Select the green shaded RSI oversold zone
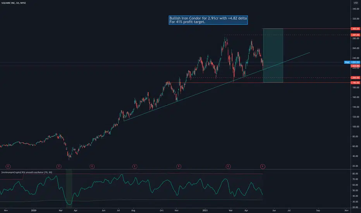The height and width of the screenshot is (213, 361). (69, 188)
